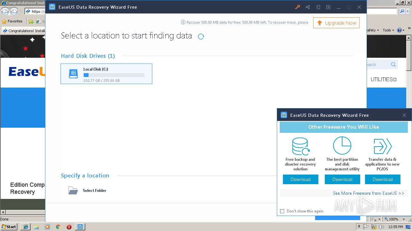The width and height of the screenshot is (412, 231).
Task: Switch to EaseUS taskbar window button
Action: 80,227
